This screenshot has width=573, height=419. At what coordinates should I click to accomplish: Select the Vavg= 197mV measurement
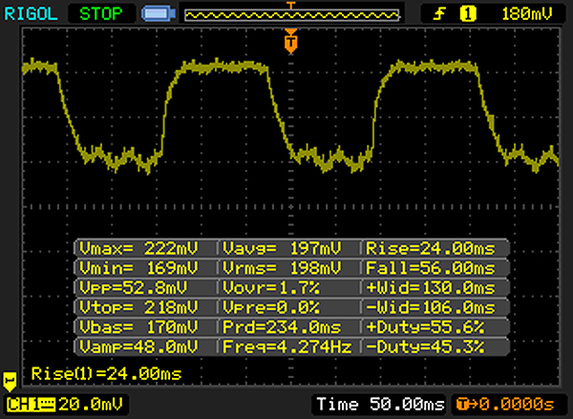click(x=282, y=249)
